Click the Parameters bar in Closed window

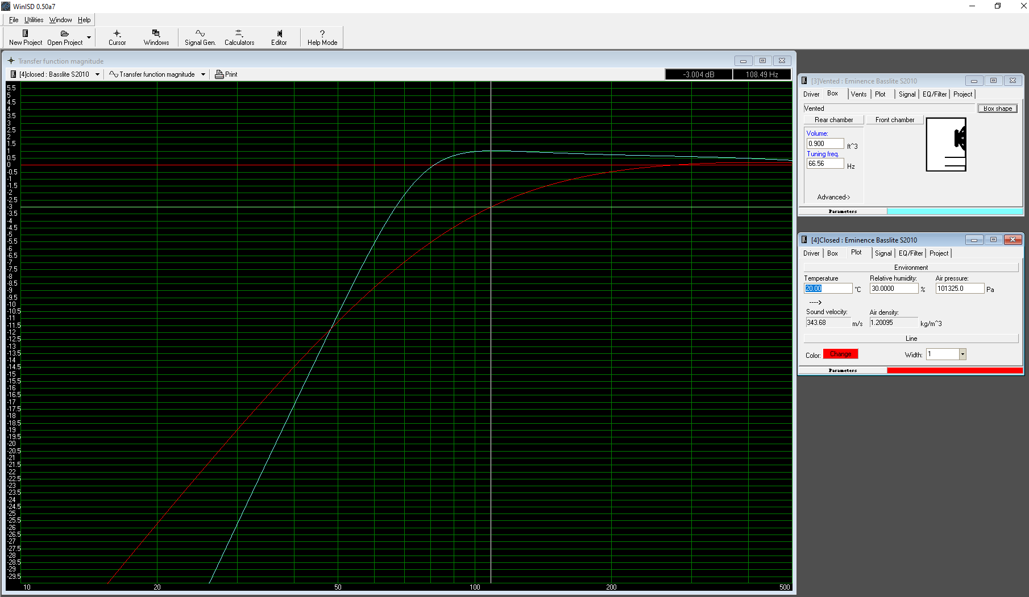click(x=843, y=370)
